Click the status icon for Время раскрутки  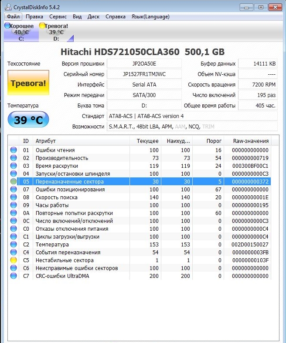(x=14, y=166)
